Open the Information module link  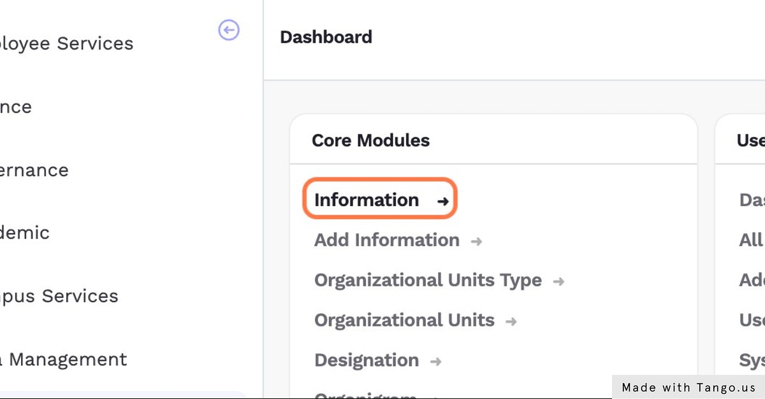coord(367,200)
